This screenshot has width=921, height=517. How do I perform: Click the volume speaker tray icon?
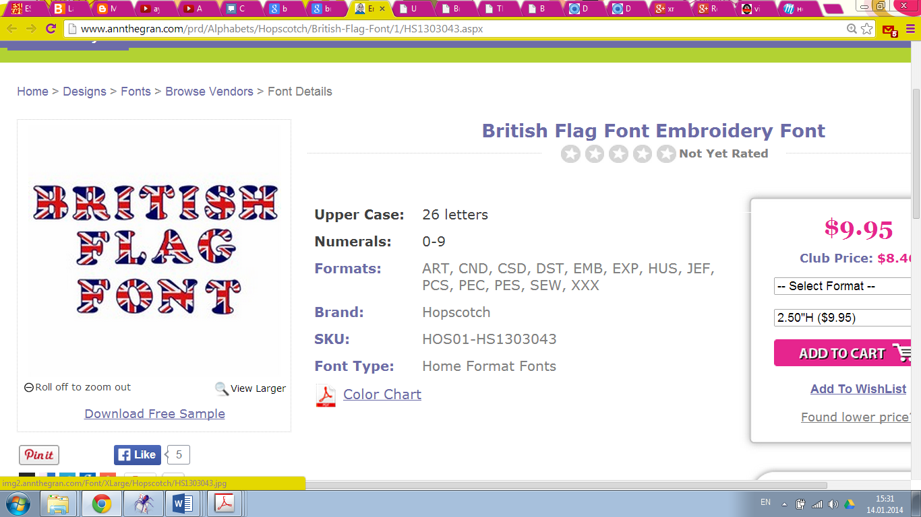point(833,504)
